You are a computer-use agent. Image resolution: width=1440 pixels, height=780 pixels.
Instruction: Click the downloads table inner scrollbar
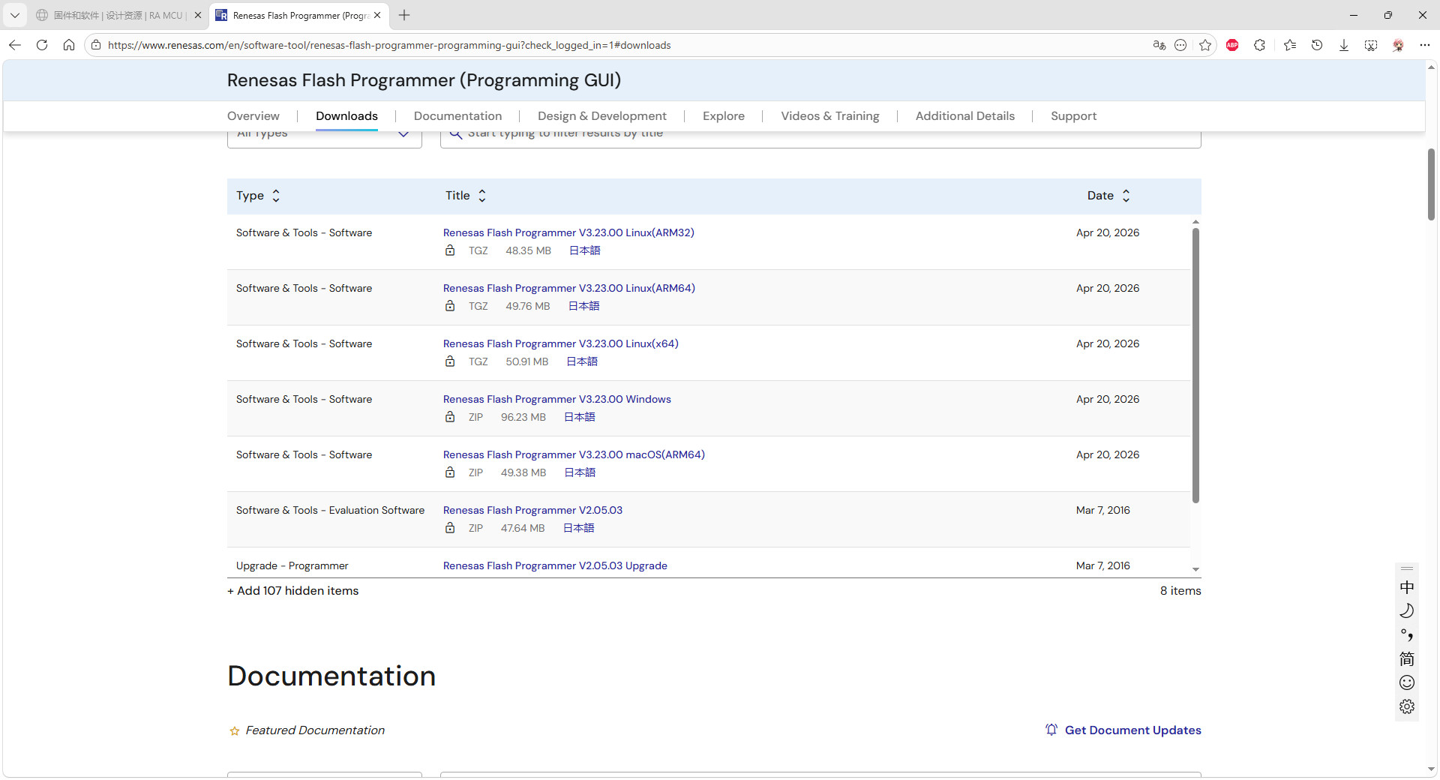tap(1195, 365)
